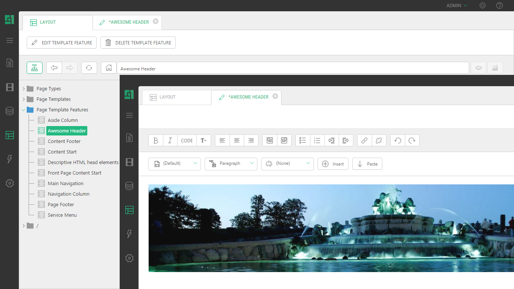The width and height of the screenshot is (514, 289).
Task: Switch to the outer LAYOUT tab
Action: point(58,22)
